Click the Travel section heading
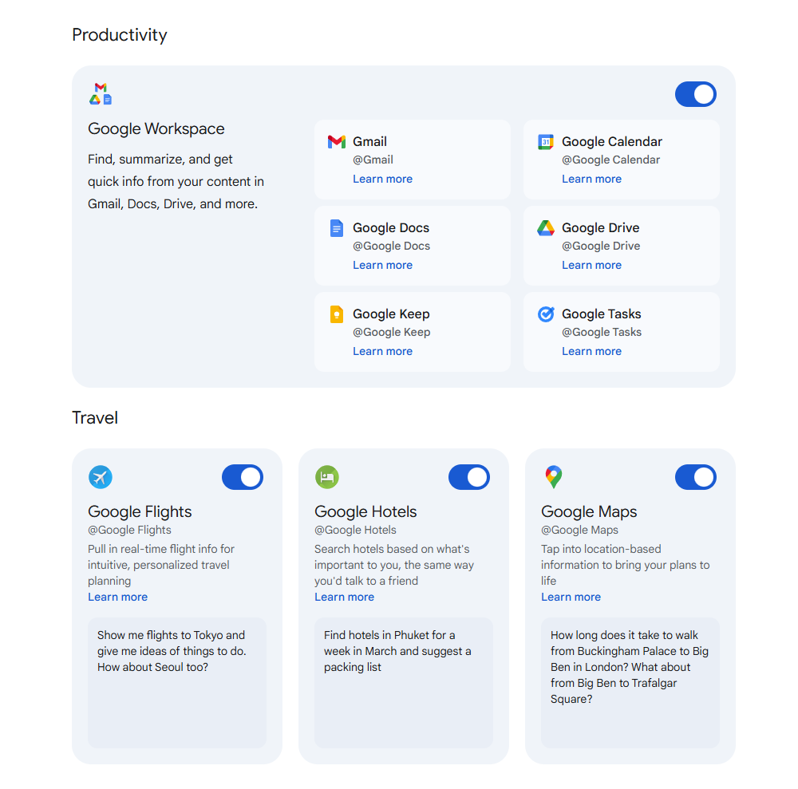Viewport: 798px width, 789px height. pyautogui.click(x=95, y=418)
